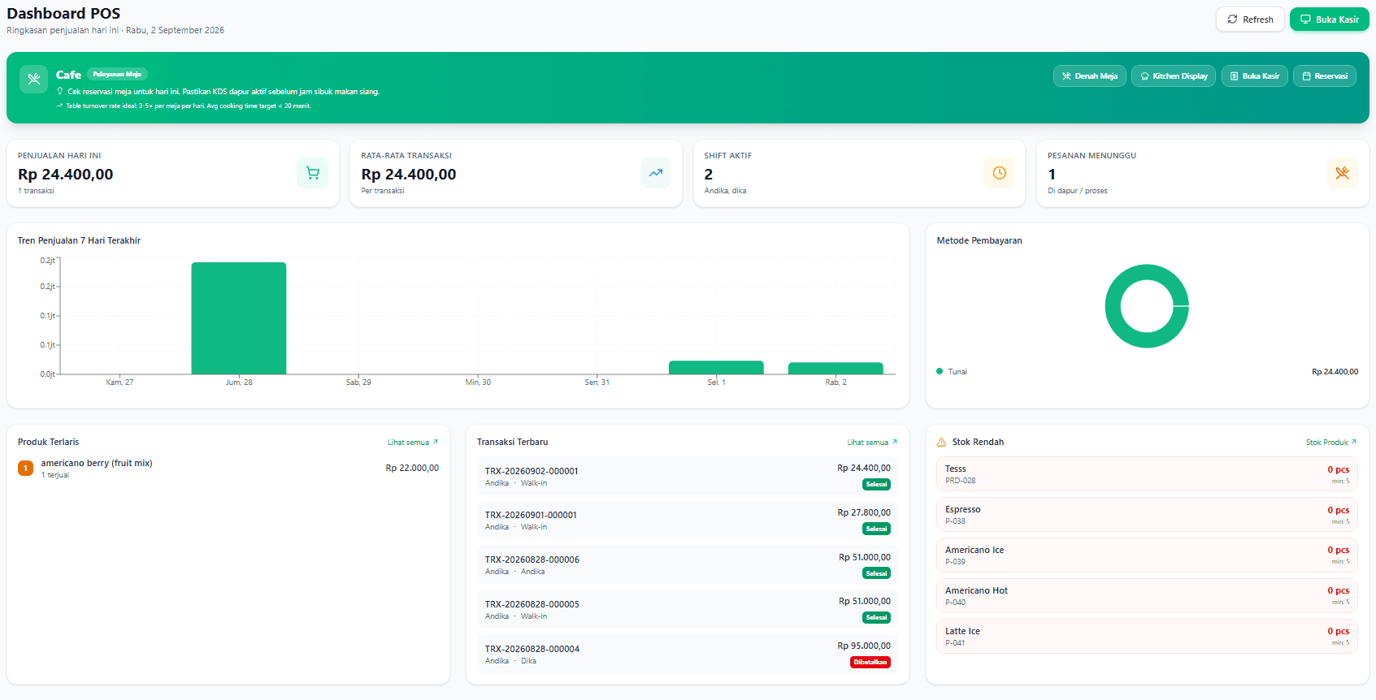Select the Americano Ice low stock item
The width and height of the screenshot is (1376, 700).
1147,555
